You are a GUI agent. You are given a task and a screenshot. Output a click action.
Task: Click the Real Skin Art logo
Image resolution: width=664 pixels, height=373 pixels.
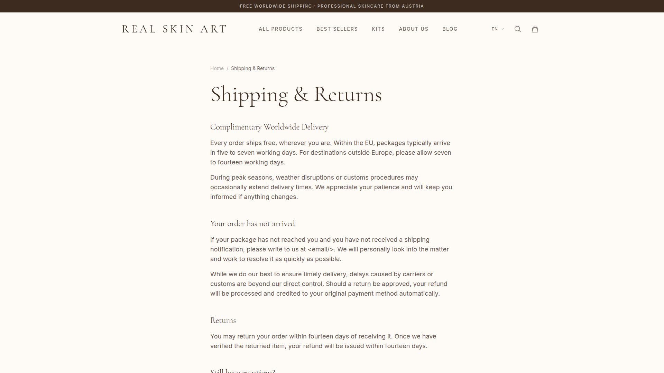[174, 29]
